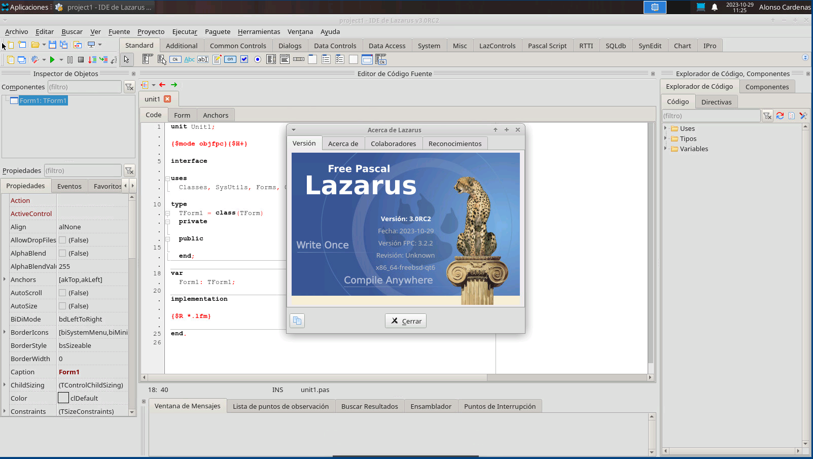
Task: Select the TToggleBox palette component
Action: (x=230, y=59)
